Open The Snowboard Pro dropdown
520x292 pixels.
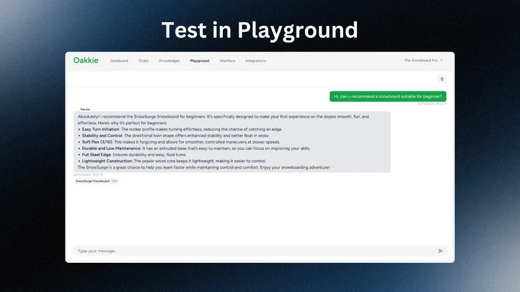tap(424, 60)
